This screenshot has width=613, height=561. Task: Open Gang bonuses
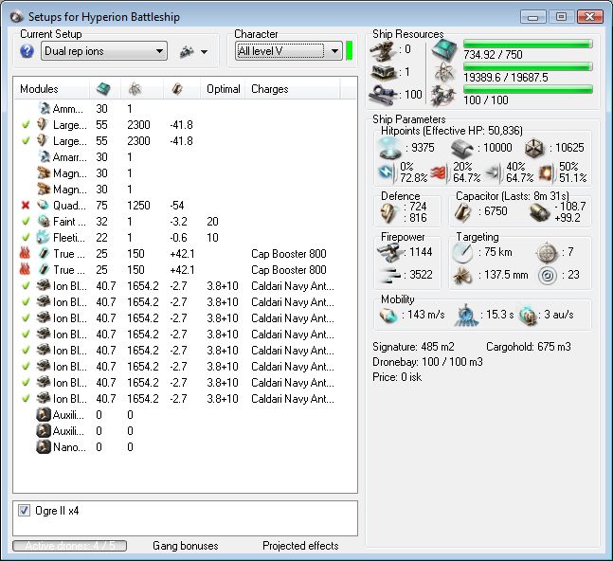[x=186, y=545]
